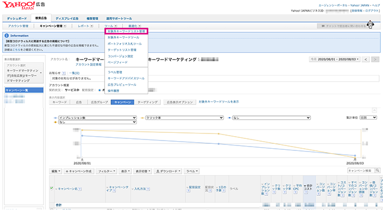Expand the アカウント選択 account selector

[x=24, y=73]
